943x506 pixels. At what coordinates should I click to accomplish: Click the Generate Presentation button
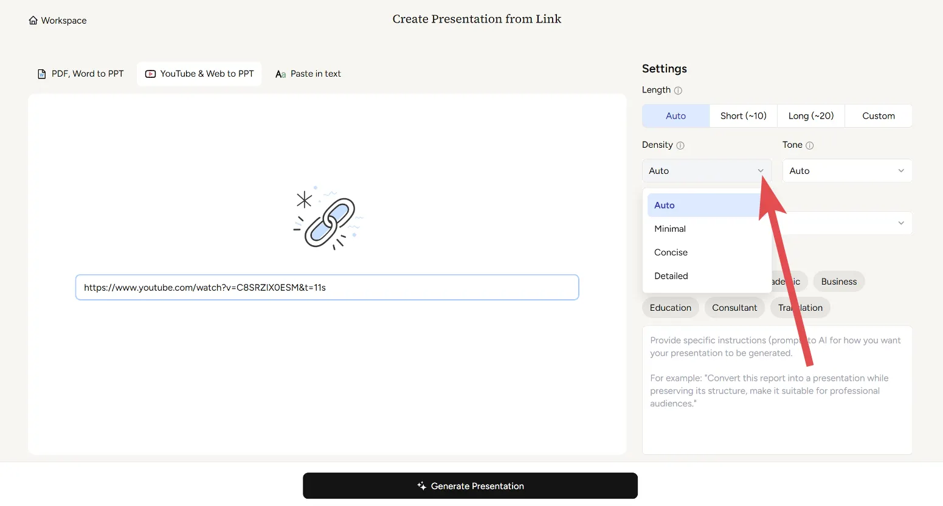pos(470,486)
